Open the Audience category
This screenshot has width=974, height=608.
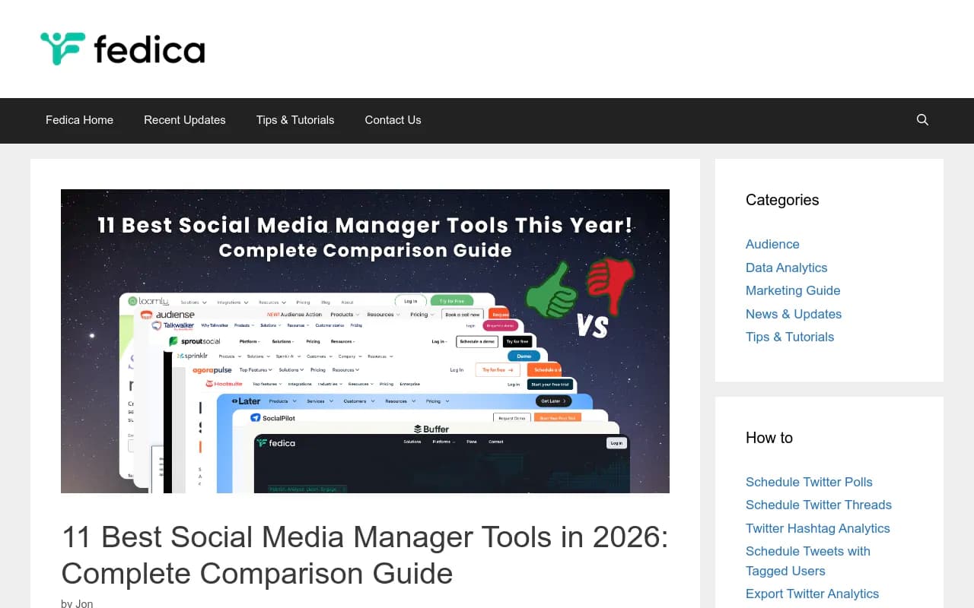(772, 244)
